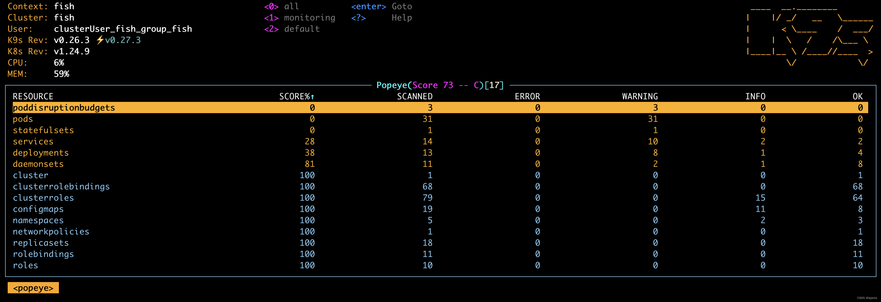
Task: Click the pods warning count 31
Action: (653, 119)
